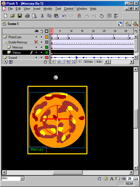
Task: Open the Edit Scene dropdown button
Action: (x=128, y=24)
